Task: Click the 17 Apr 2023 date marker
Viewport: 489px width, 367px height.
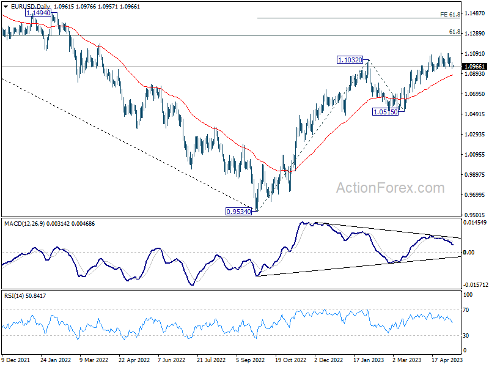Action: click(x=445, y=360)
